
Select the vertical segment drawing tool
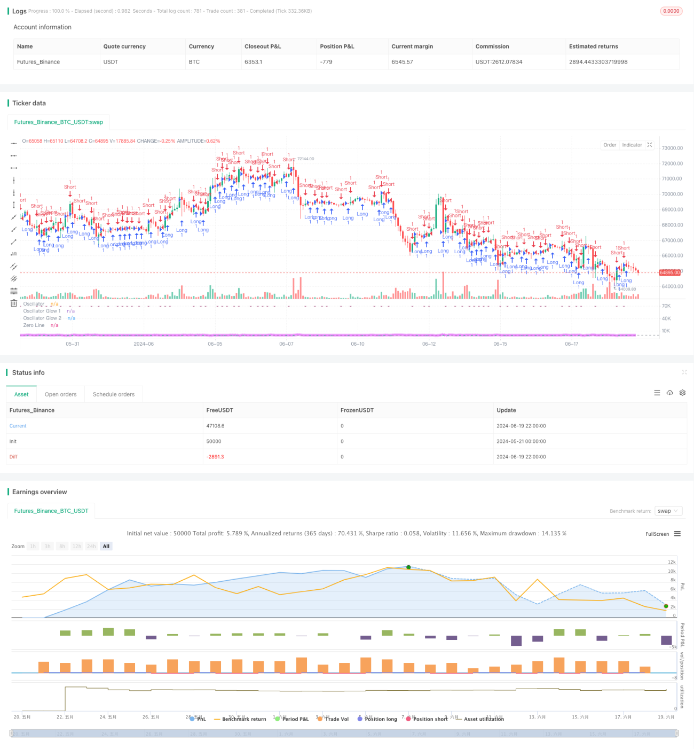tap(14, 205)
